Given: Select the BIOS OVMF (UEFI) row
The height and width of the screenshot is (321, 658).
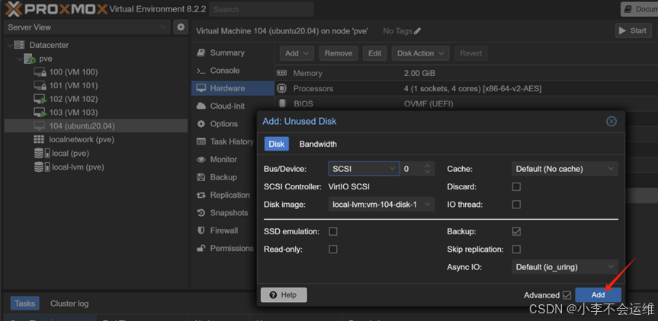Looking at the screenshot, I should [x=466, y=103].
